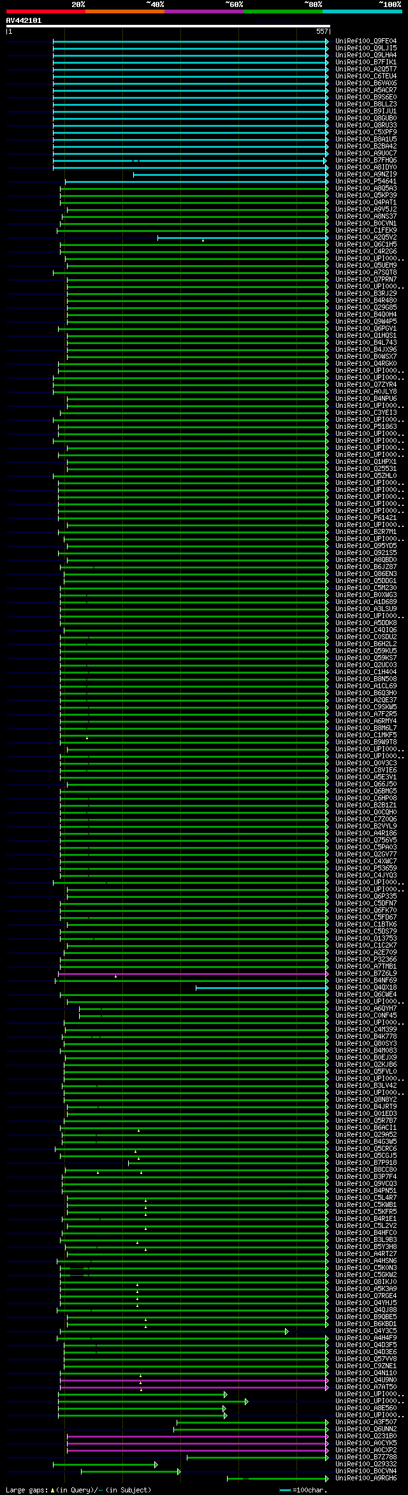
Task: Select the UniRef100_Q29332 label
Action: [x=366, y=1464]
